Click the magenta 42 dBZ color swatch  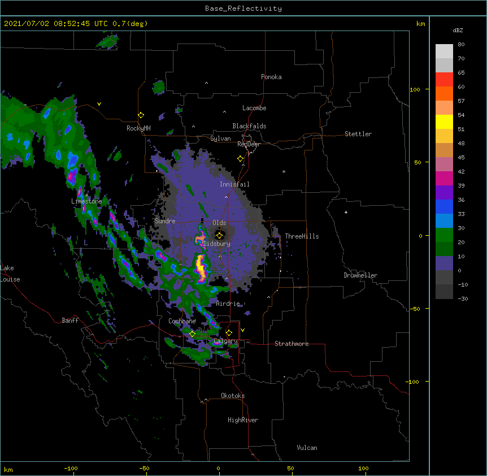(444, 178)
